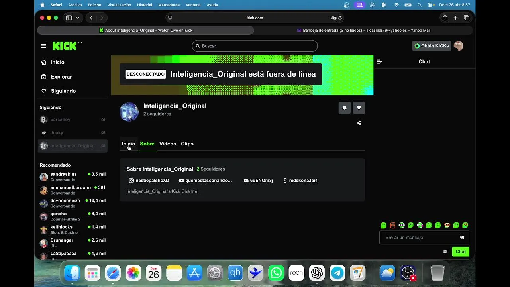Open goncho's Counter-Strike 2 stream
The height and width of the screenshot is (287, 510).
[x=73, y=216]
